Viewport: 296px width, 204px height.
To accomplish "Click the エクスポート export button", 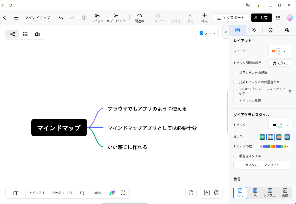I will [231, 18].
